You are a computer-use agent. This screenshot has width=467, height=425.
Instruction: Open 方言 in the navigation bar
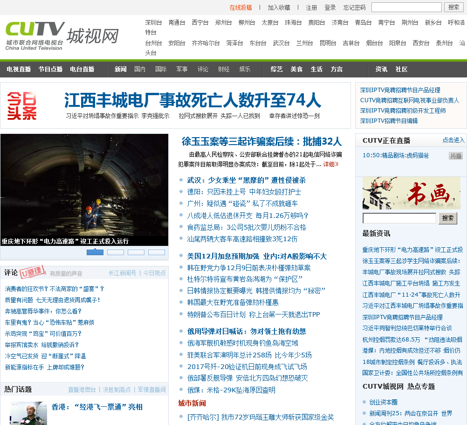click(x=337, y=69)
